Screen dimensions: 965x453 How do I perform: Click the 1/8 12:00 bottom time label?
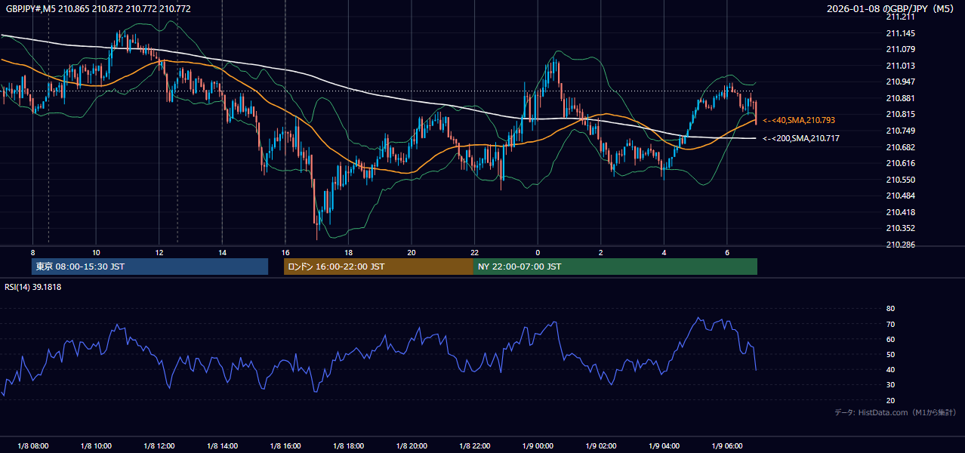159,446
